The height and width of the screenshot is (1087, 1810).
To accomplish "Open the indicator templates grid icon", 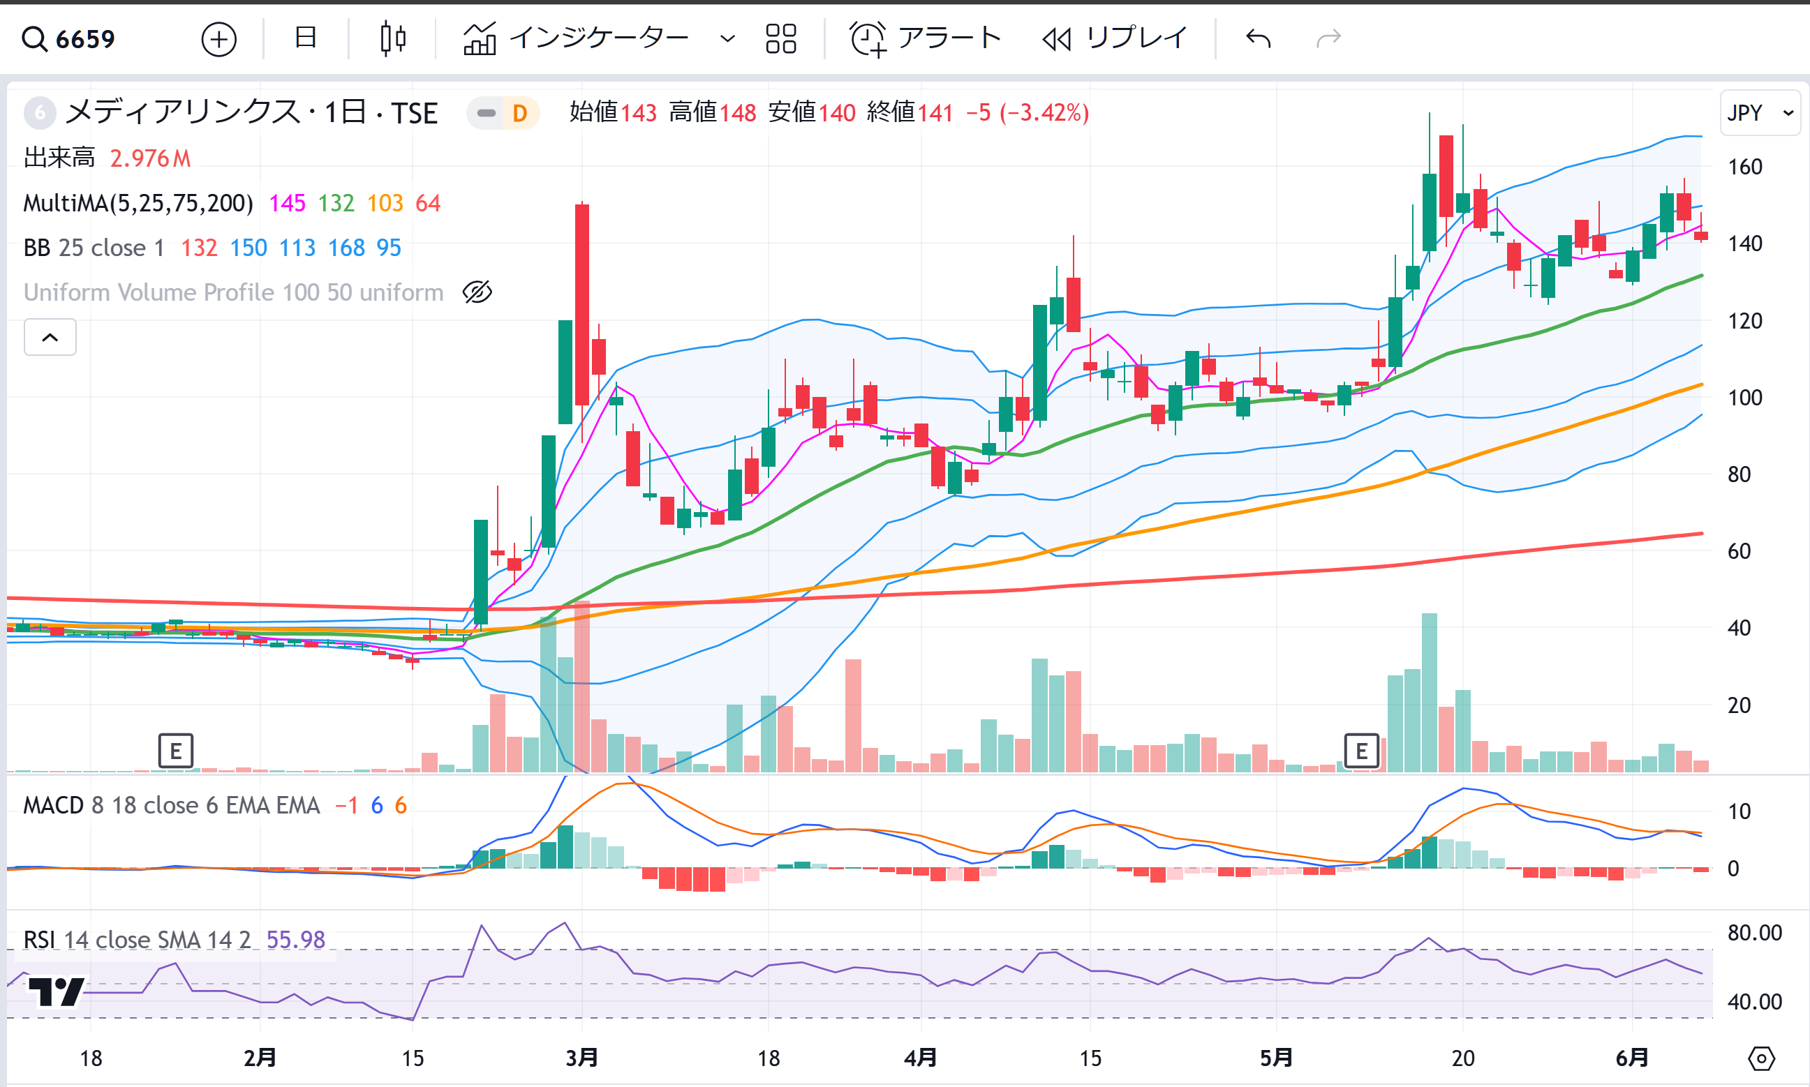I will [x=781, y=39].
